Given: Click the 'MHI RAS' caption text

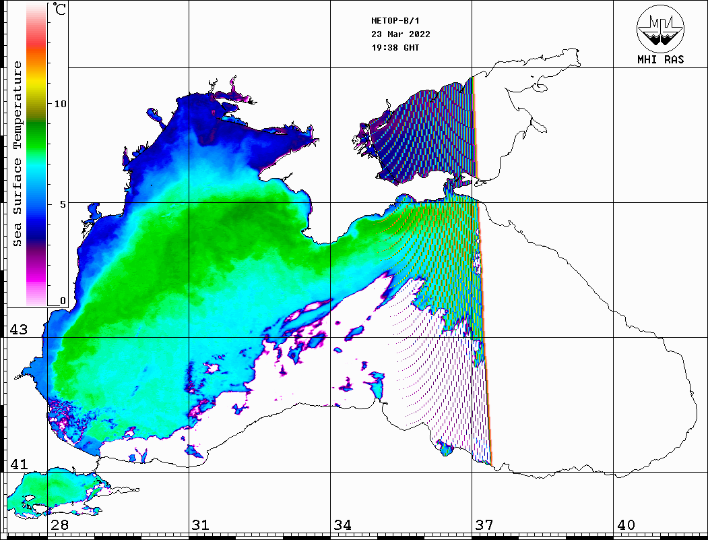Looking at the screenshot, I should [660, 59].
